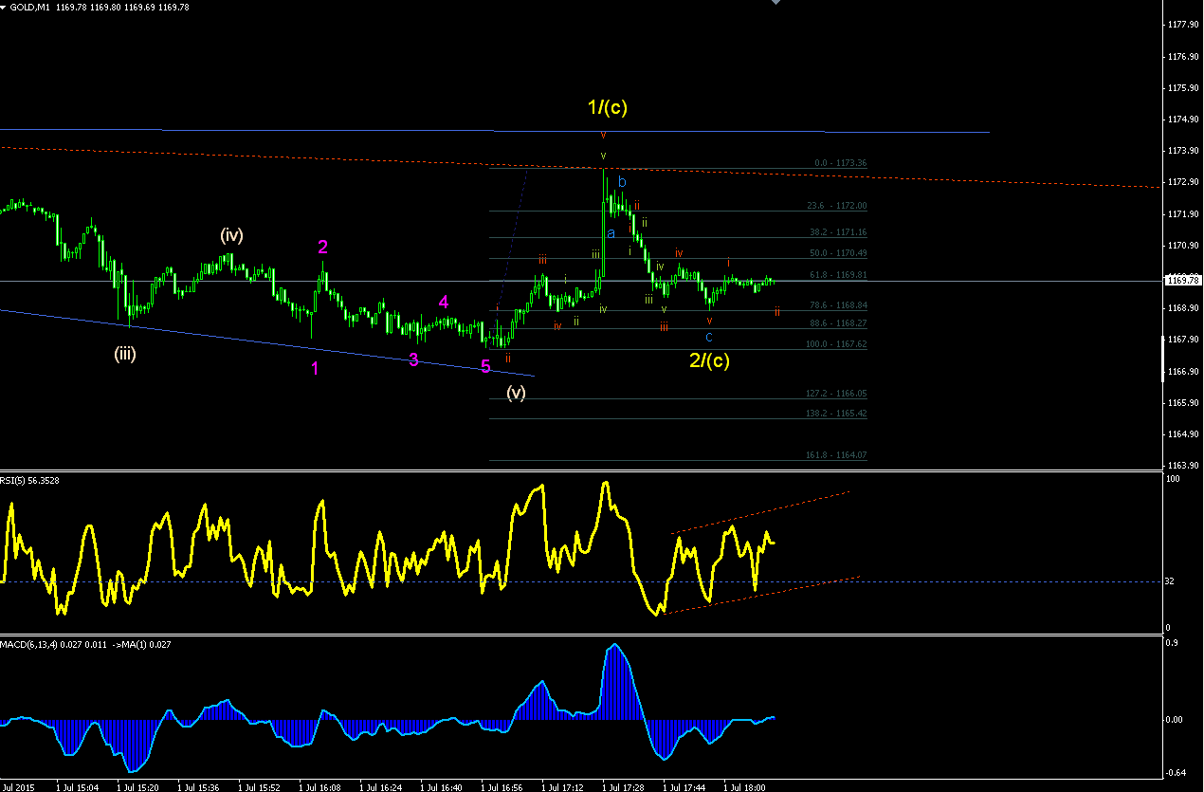Click the blue wave label c

(709, 337)
